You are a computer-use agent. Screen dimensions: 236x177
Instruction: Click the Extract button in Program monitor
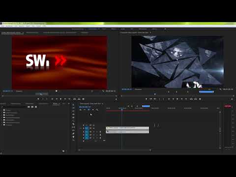point(196,99)
